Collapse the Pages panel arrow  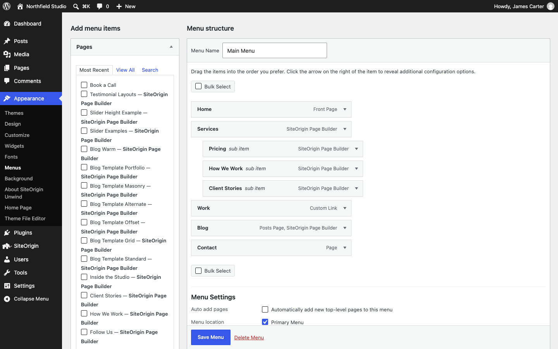pos(171,47)
